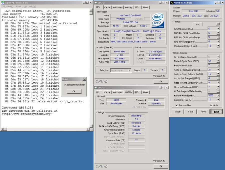Image resolution: width=225 pixels, height=170 pixels.
Task: Open the About menu in Super PI
Action: [x=21, y=7]
